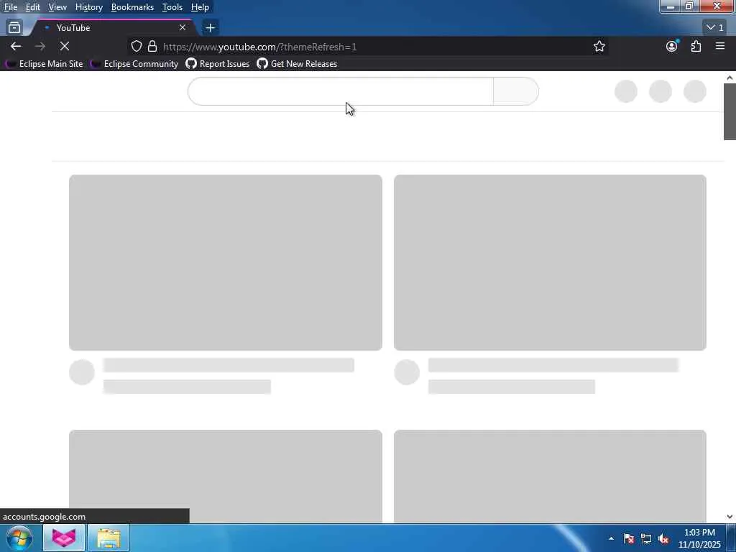Open the account profile icon
This screenshot has width=736, height=552.
click(672, 46)
